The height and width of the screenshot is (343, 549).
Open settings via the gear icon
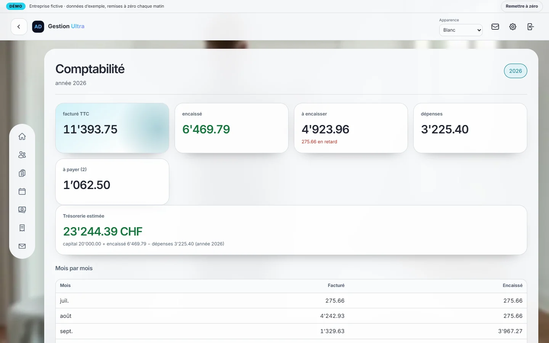click(513, 27)
